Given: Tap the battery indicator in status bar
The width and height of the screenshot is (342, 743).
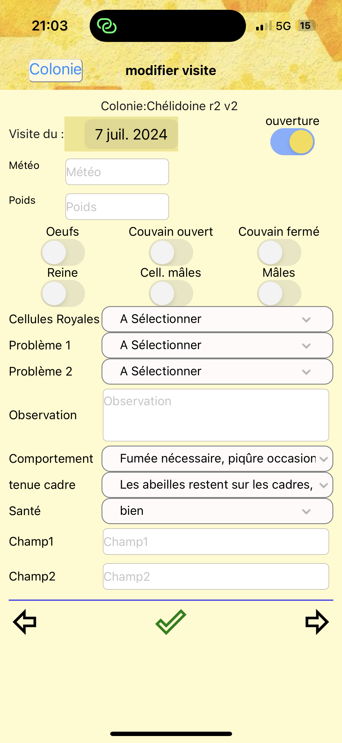Looking at the screenshot, I should (x=306, y=26).
